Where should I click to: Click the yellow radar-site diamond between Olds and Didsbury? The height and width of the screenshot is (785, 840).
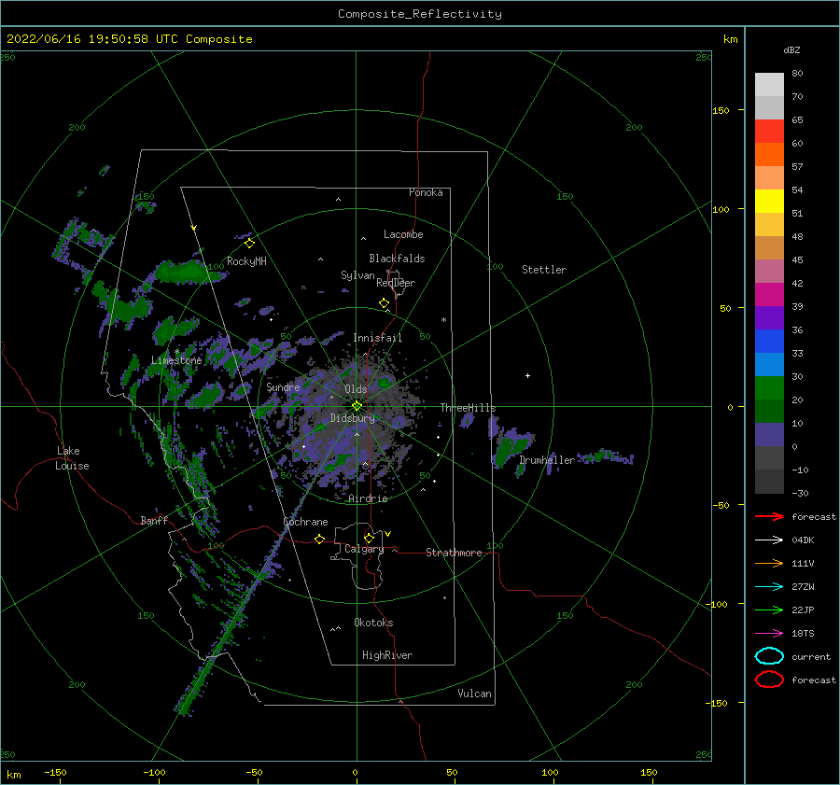pos(357,406)
